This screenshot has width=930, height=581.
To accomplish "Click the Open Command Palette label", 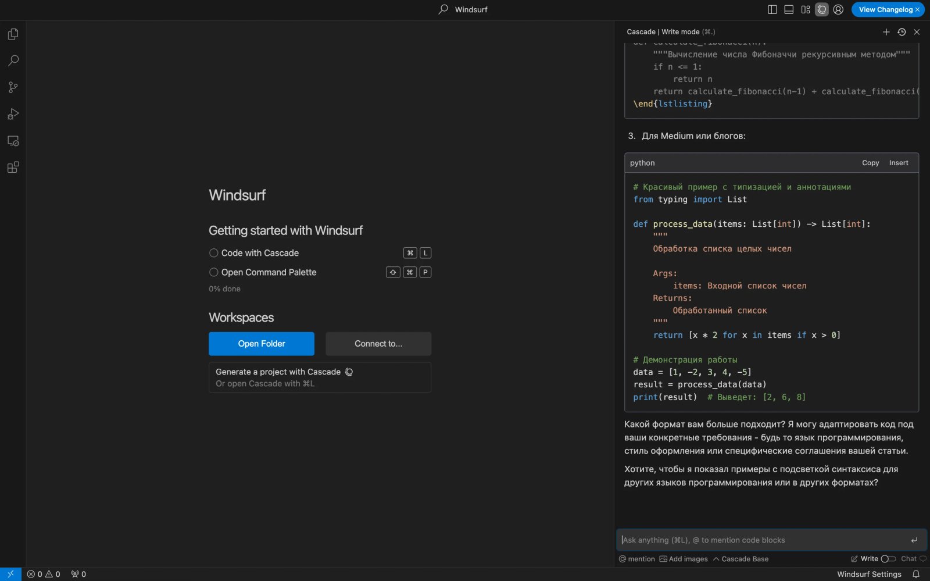I will (x=269, y=272).
